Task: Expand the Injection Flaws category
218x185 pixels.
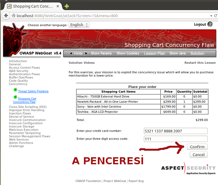Action: tap(20, 113)
